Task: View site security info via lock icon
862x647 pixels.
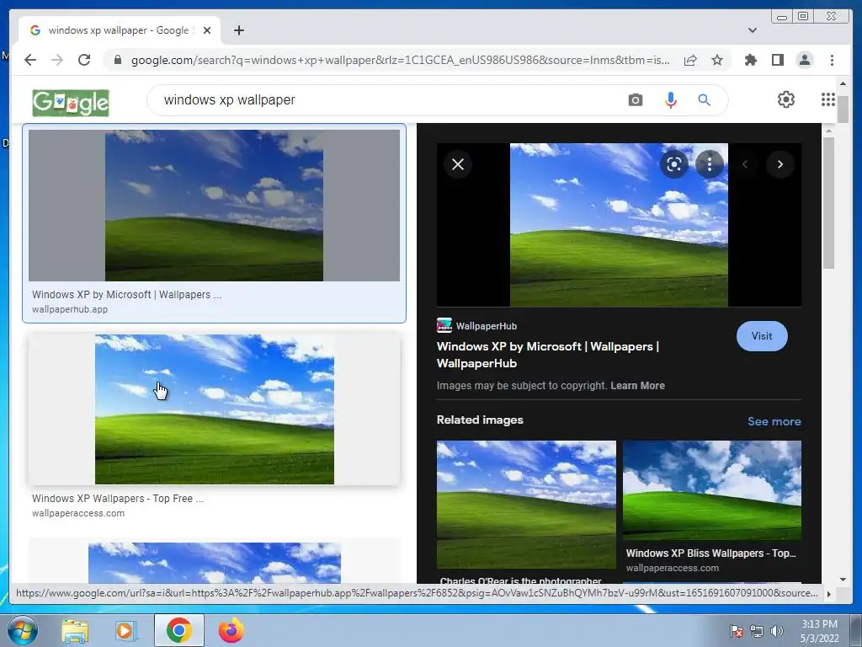Action: [x=117, y=60]
